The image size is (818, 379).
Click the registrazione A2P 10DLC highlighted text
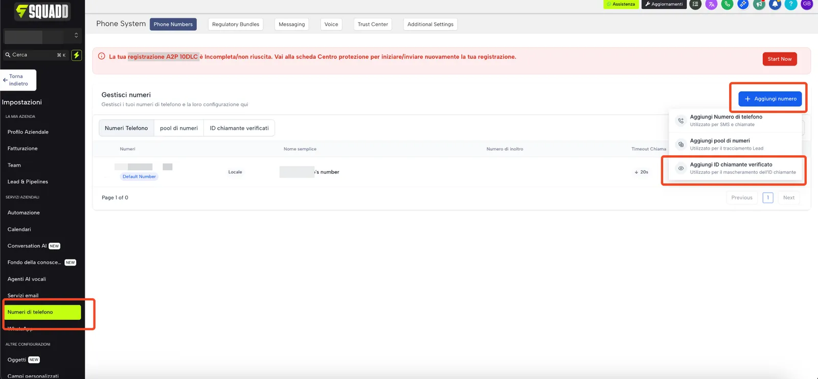coord(163,57)
